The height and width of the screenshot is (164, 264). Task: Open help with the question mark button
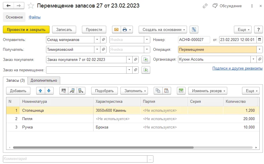[x=258, y=29]
